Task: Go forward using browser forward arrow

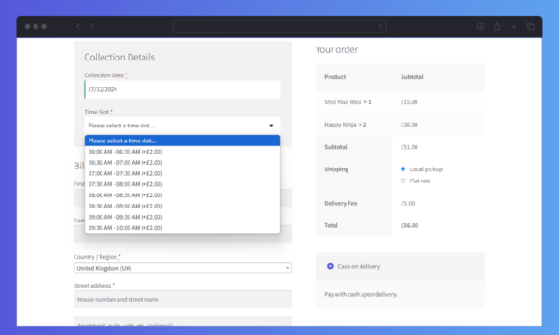Action: [x=91, y=26]
